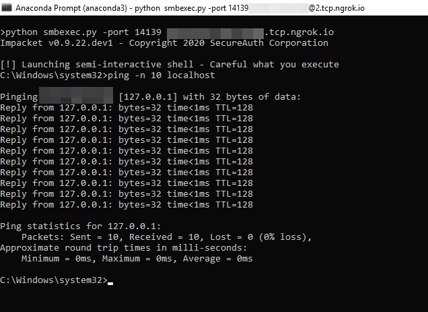This screenshot has height=312, width=428.
Task: Click the Launching semi-interactive shell warning line
Action: (170, 65)
